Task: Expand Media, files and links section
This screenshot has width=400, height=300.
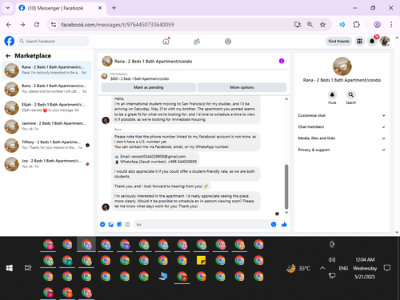Action: point(342,138)
